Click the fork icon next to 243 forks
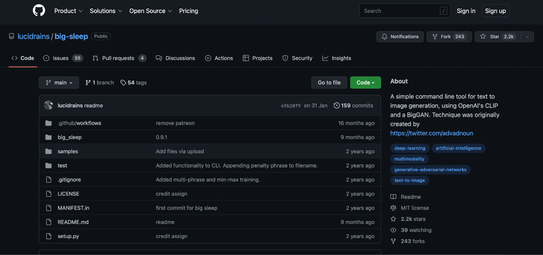 (x=393, y=241)
